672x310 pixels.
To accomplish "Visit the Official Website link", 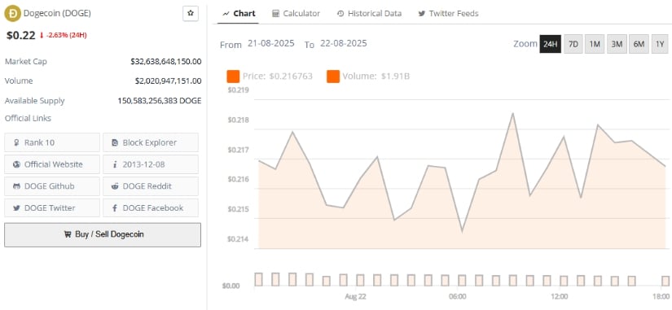I will click(52, 164).
